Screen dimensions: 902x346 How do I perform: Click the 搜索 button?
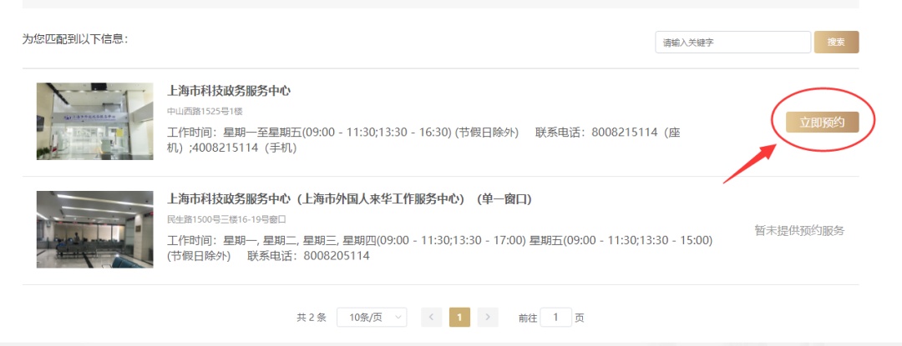point(836,43)
